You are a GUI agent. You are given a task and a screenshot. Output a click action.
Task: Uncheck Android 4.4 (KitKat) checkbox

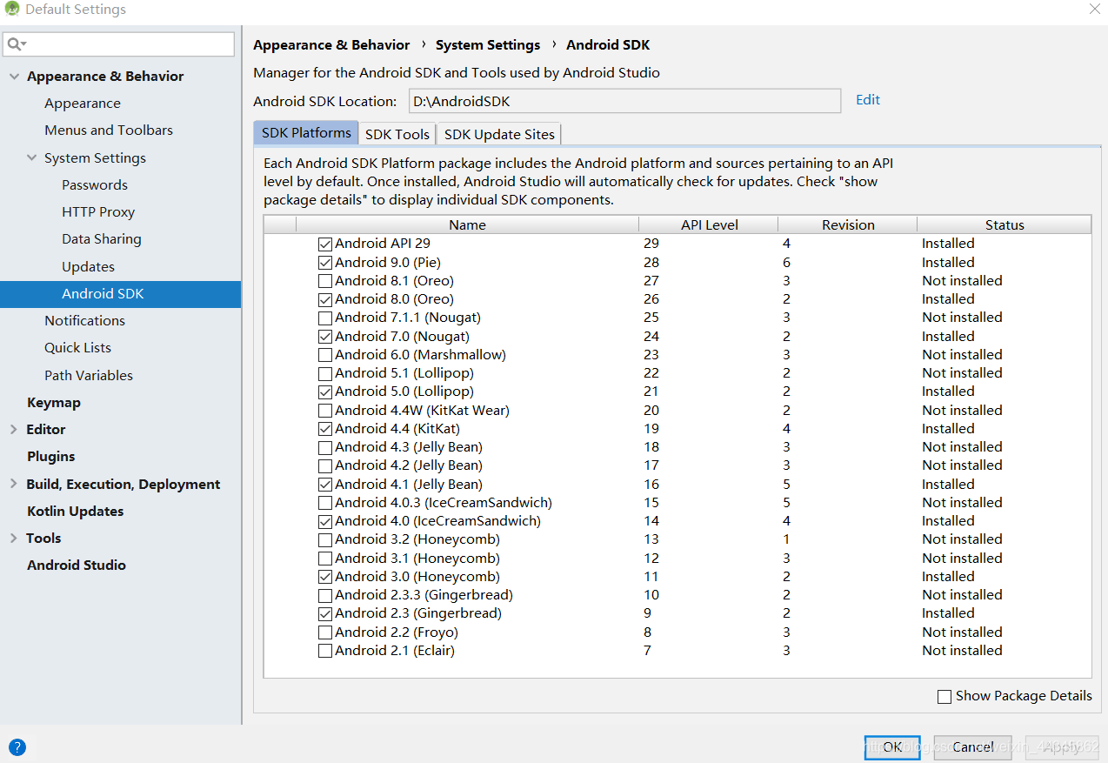(x=325, y=429)
